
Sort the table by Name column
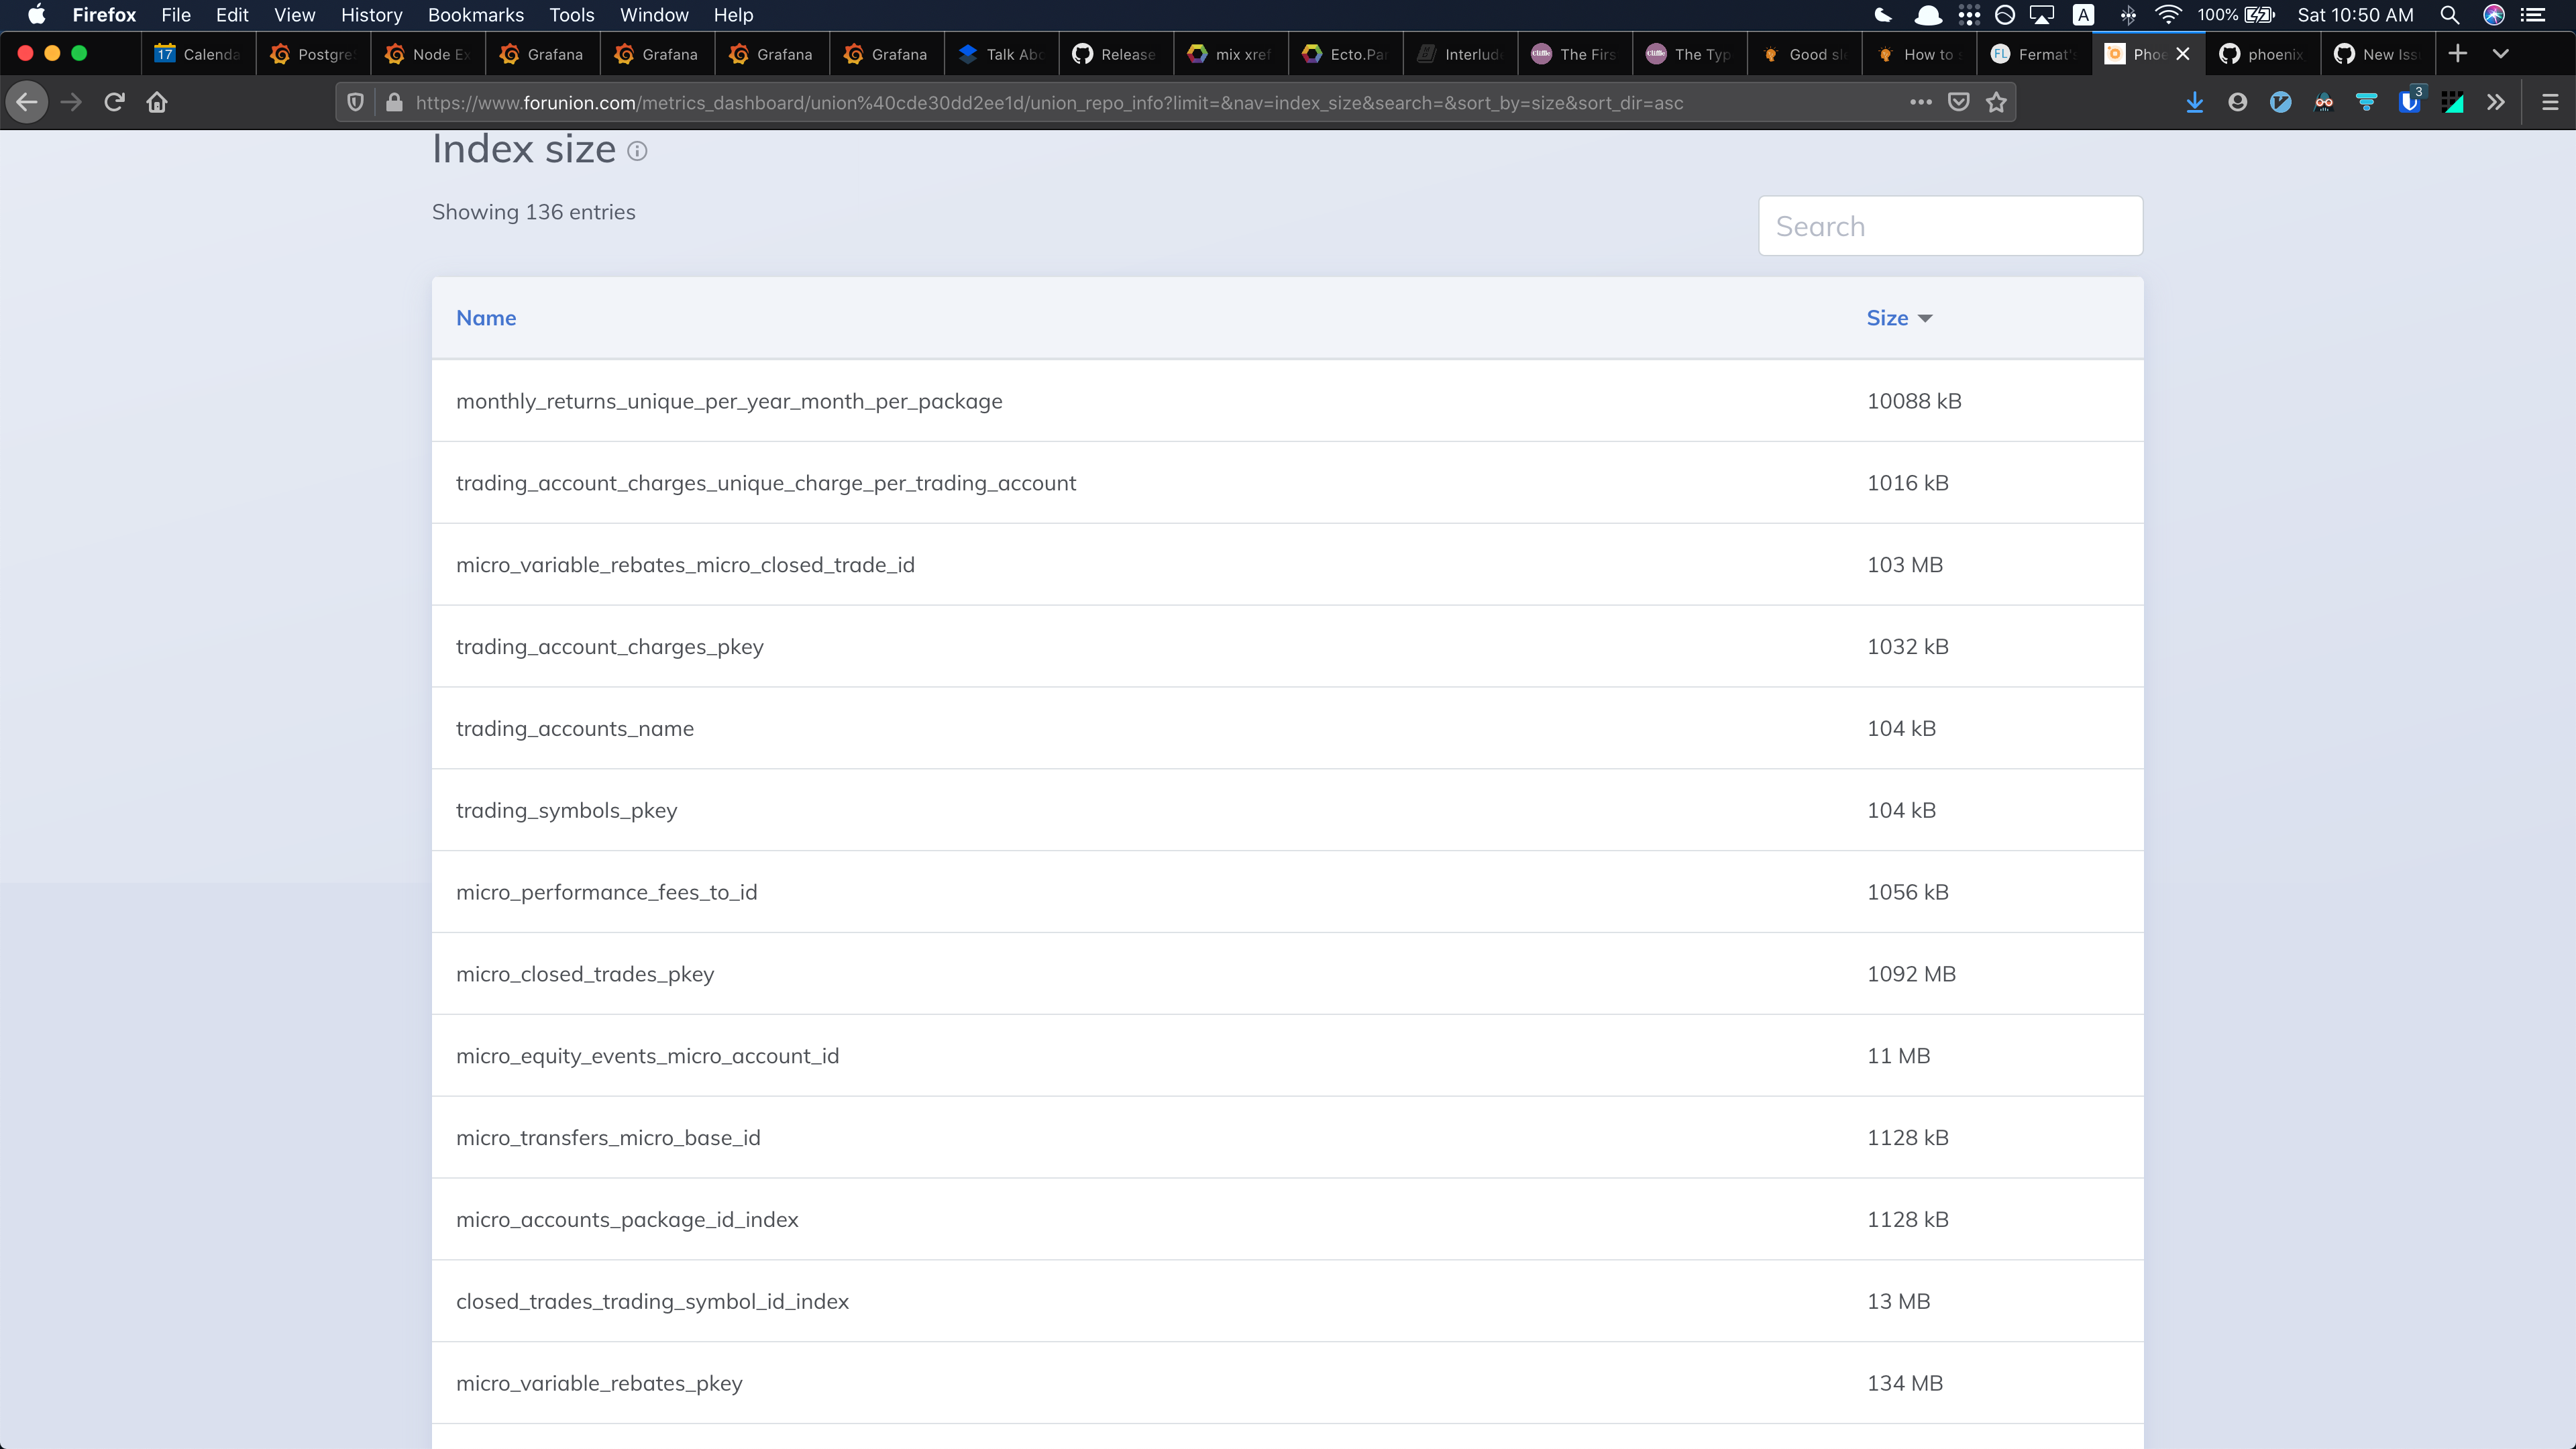tap(486, 317)
